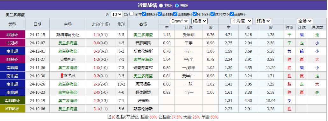Uncheck the MTN8杯 filter checkbox
The image size is (328, 121).
195,14
